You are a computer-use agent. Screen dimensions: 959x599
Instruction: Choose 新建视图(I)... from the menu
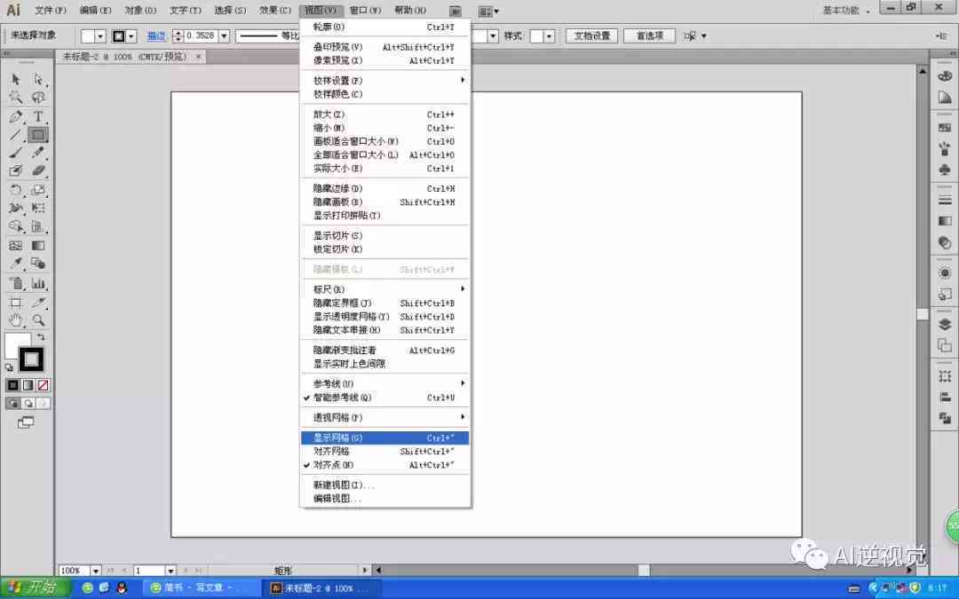pos(384,485)
